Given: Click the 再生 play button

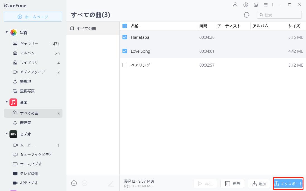Looking at the screenshot, I should 205,183.
